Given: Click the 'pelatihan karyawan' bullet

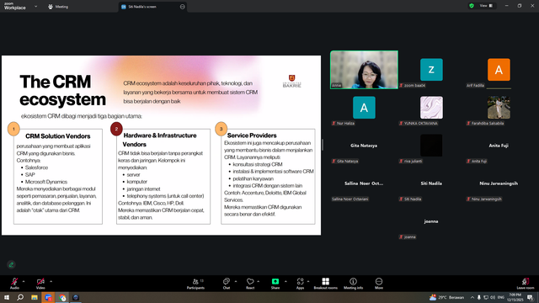Looking at the screenshot, I should point(253,178).
